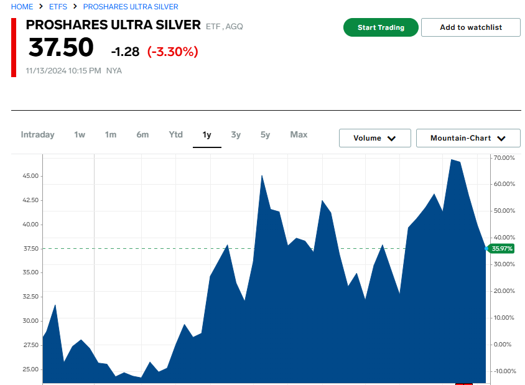Click the 37.50 price headline

point(61,47)
